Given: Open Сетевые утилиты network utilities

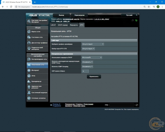Looking at the screenshot, I should point(38,98).
